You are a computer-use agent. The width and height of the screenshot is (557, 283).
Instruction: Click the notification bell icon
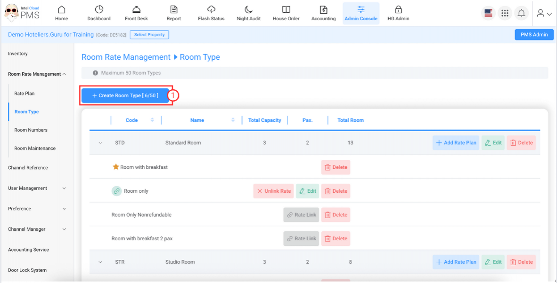click(521, 13)
